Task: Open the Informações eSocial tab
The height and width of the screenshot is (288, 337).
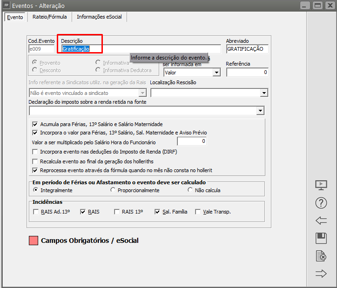Action: coord(100,17)
